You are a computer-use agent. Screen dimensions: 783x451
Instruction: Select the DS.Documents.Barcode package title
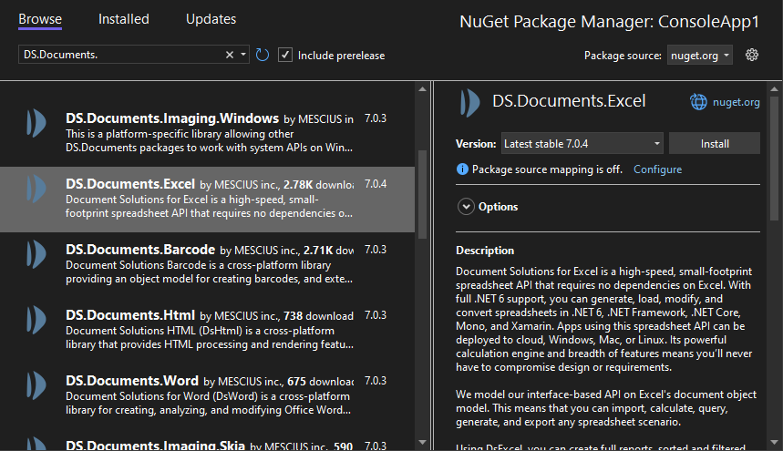[140, 249]
